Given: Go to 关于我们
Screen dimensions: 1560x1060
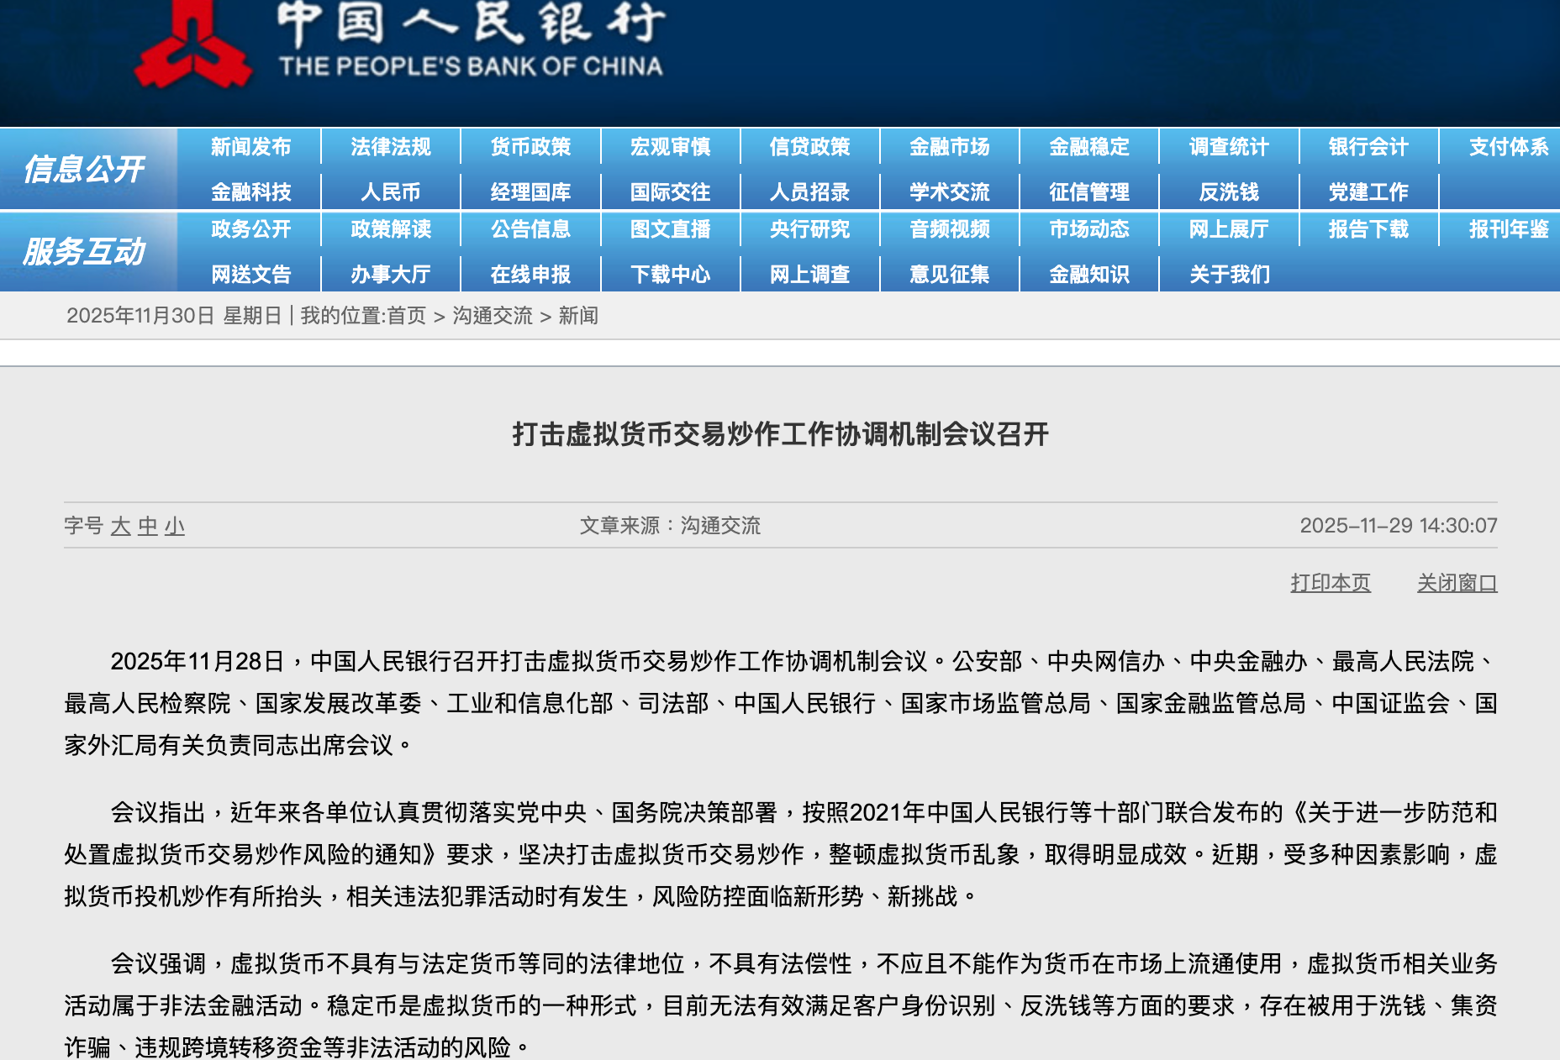Looking at the screenshot, I should 1229,274.
